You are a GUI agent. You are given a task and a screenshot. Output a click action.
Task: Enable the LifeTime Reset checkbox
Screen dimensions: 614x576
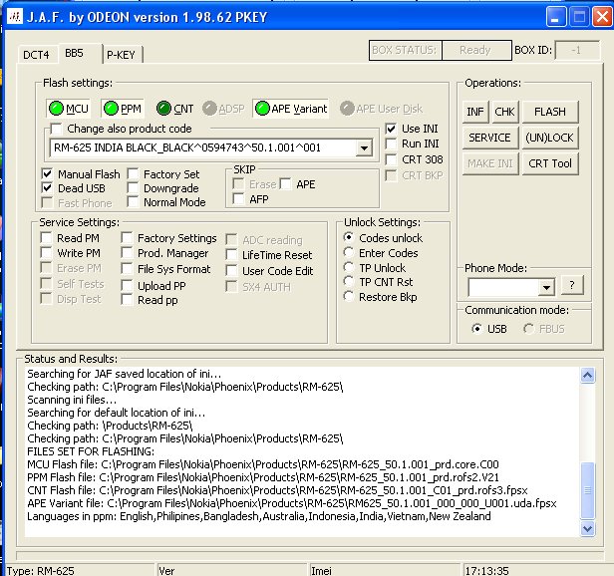tap(231, 255)
